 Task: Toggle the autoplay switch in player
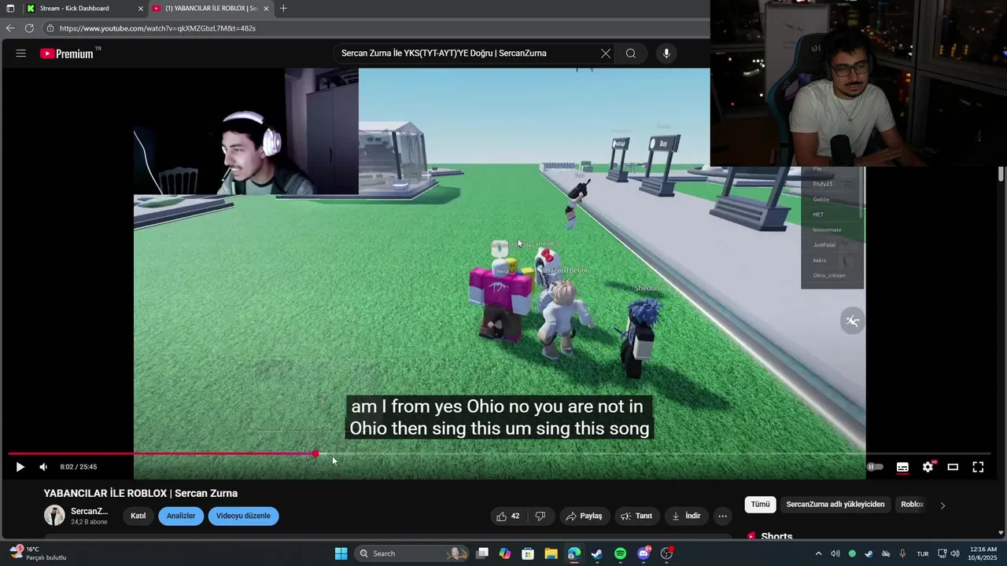[x=875, y=467]
